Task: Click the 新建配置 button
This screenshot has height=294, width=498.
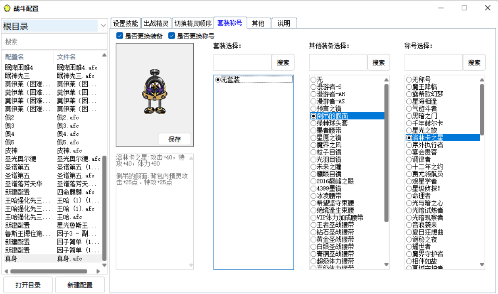Action: tap(80, 285)
